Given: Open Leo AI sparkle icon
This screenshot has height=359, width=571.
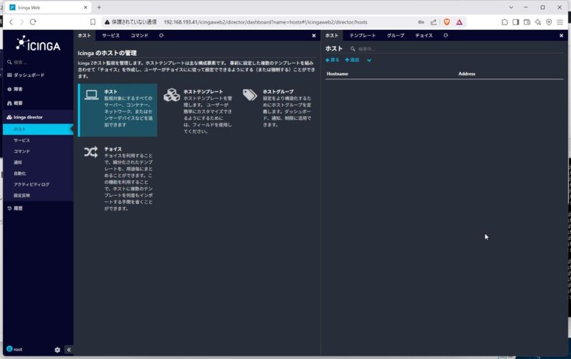Looking at the screenshot, I should (538, 22).
